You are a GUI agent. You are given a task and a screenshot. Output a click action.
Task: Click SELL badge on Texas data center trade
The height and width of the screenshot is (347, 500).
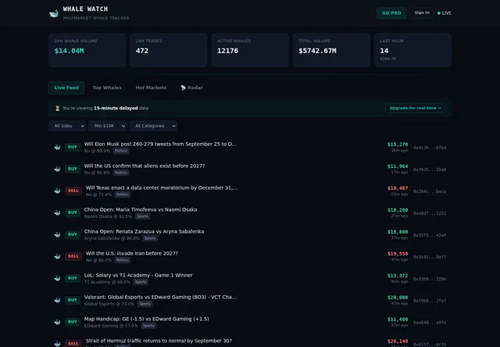tap(73, 191)
